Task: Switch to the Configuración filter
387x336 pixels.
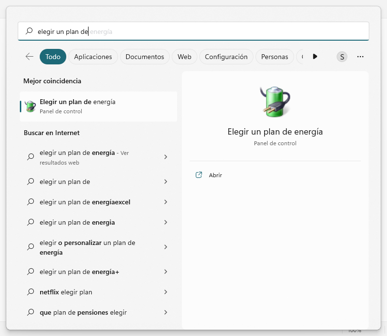Action: [x=226, y=57]
